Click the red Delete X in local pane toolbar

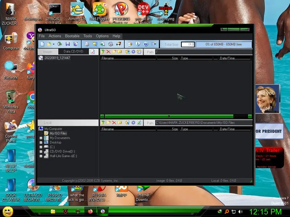coord(114,123)
